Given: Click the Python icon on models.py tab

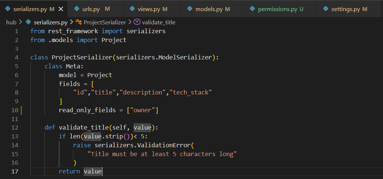Looking at the screenshot, I should [x=190, y=9].
